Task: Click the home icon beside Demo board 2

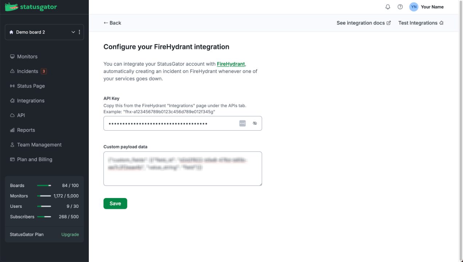Action: click(x=11, y=32)
